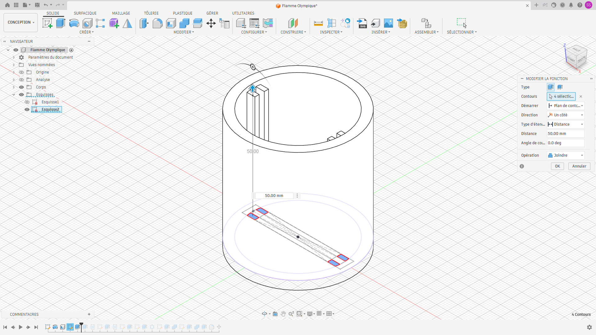
Task: Open timeline settings gear icon
Action: (x=589, y=327)
